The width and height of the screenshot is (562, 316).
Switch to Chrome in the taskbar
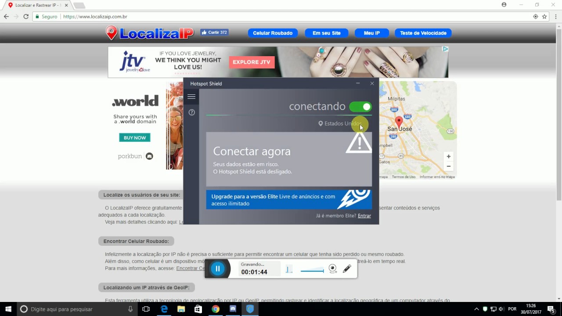[216, 309]
